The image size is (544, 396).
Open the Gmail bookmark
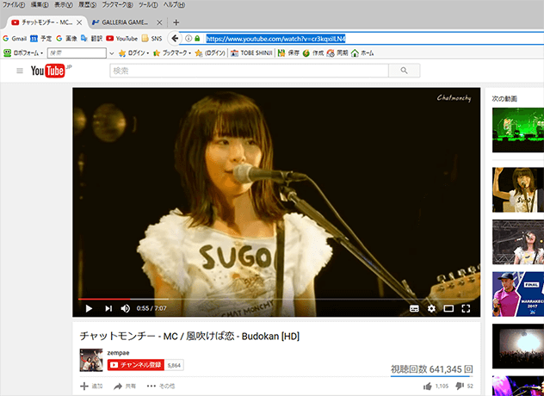click(15, 39)
